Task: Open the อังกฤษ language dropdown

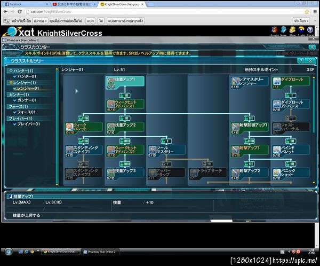Action: coord(41,21)
